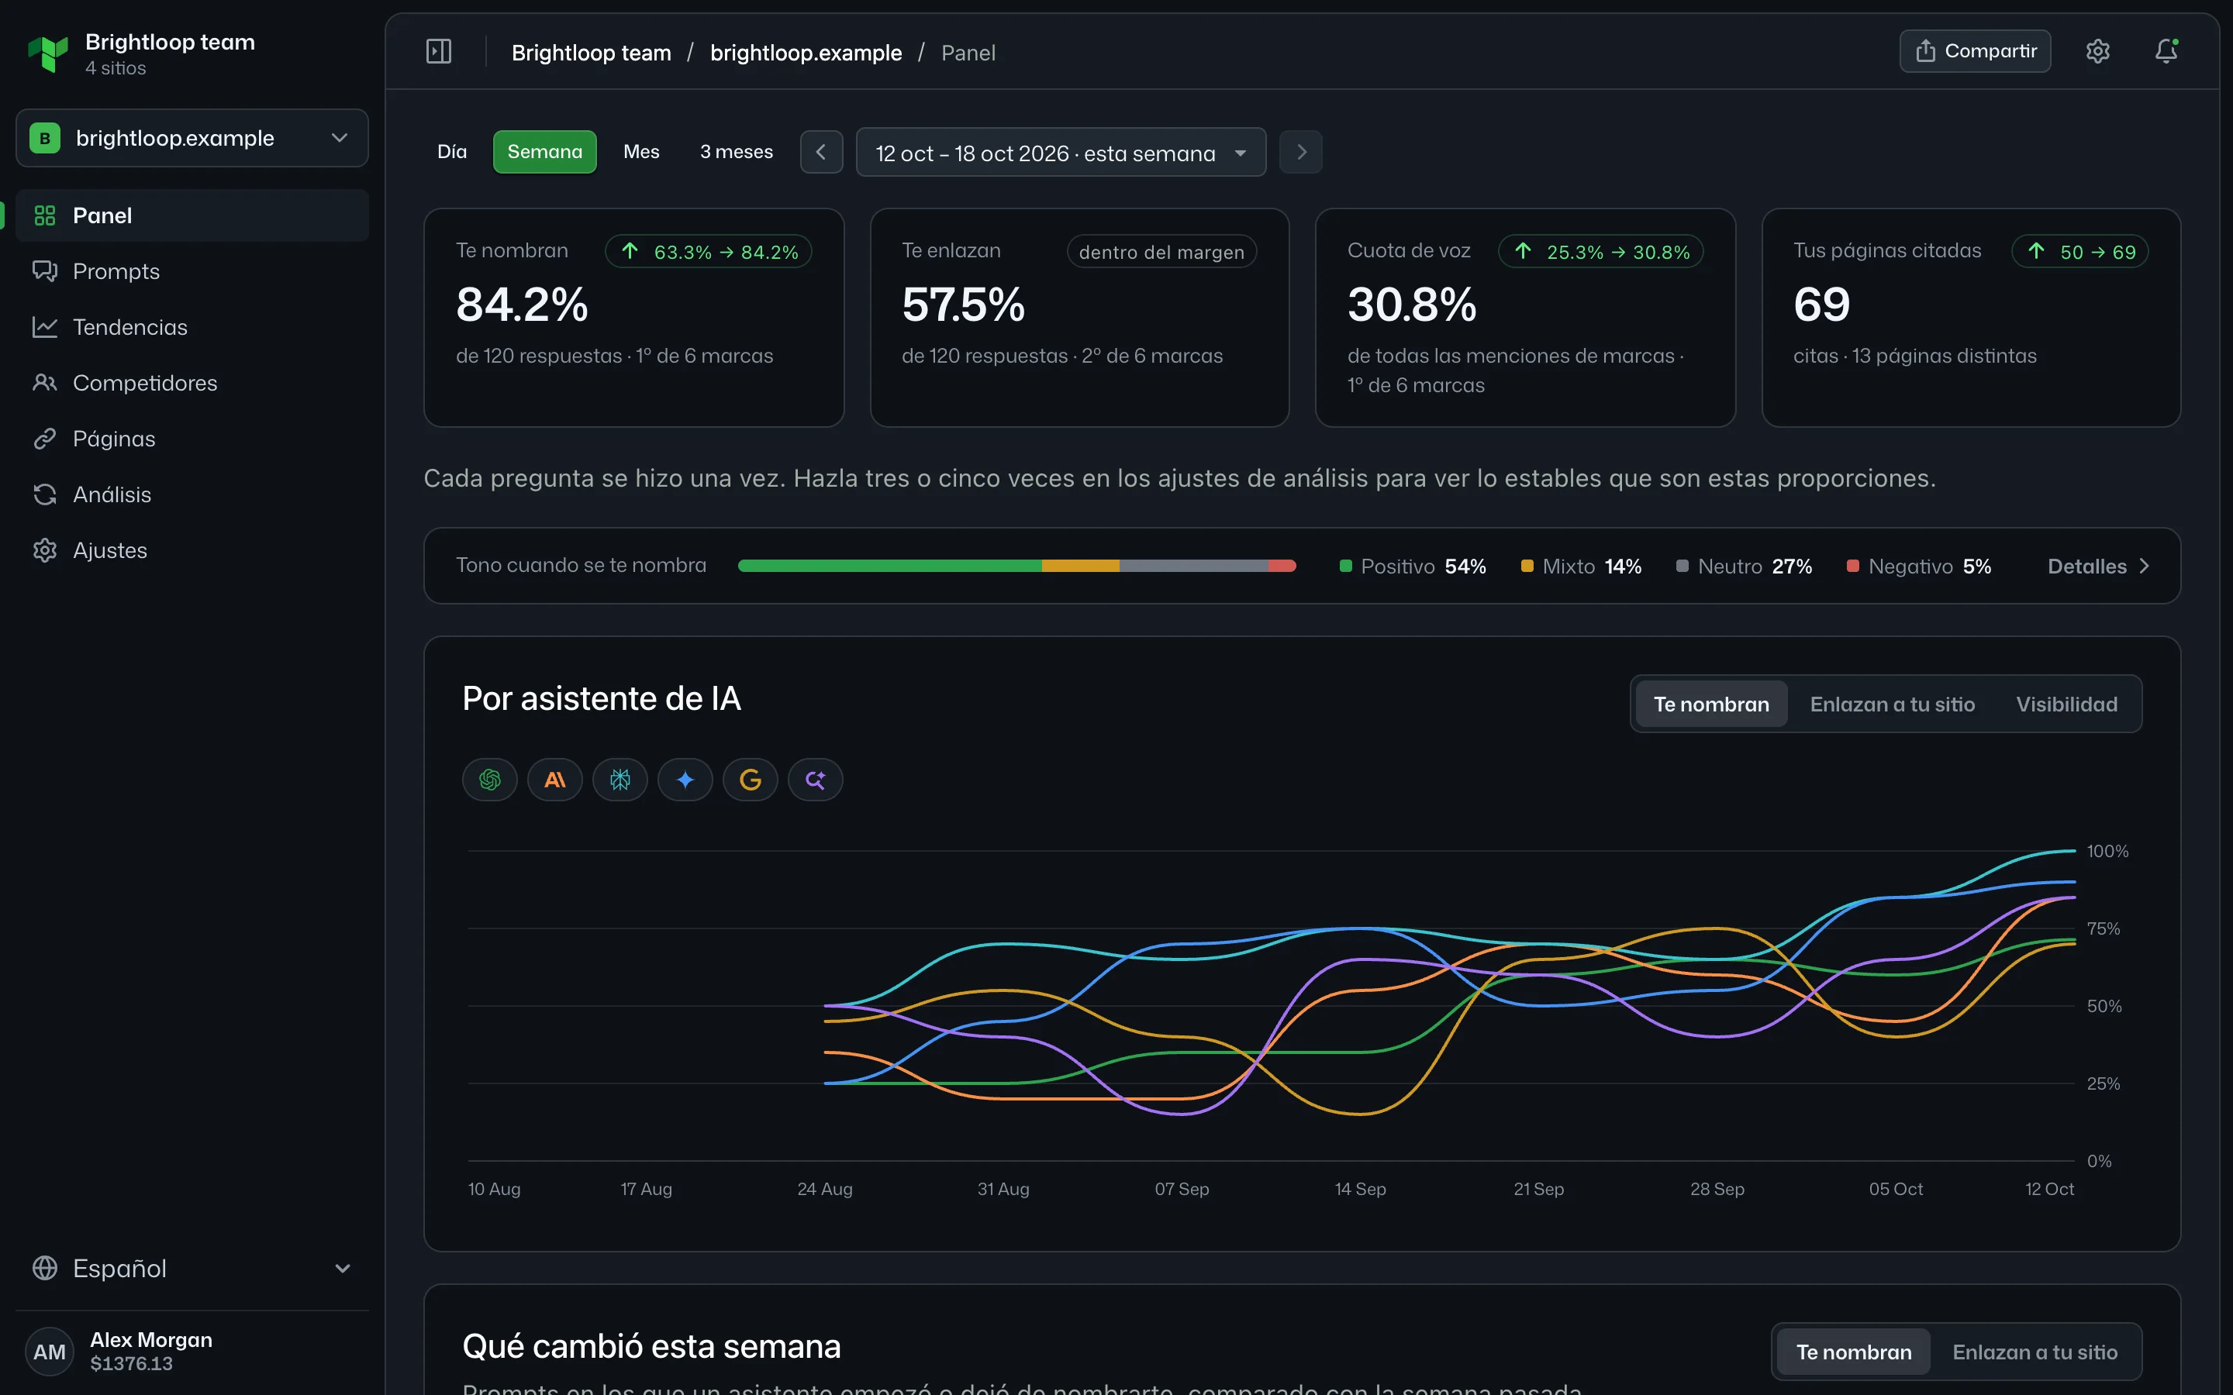
Task: Open the Español language dropdown
Action: [192, 1269]
